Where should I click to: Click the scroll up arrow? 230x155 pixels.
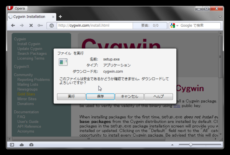point(220,33)
